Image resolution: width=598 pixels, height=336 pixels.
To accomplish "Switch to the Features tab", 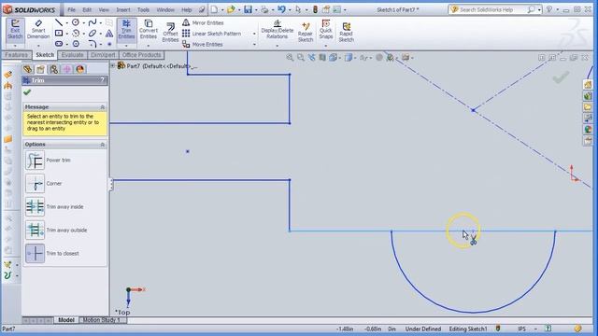I will click(16, 55).
